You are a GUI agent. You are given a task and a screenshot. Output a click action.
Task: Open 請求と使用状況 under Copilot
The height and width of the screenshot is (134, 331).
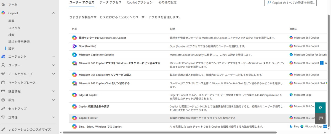(x=19, y=42)
